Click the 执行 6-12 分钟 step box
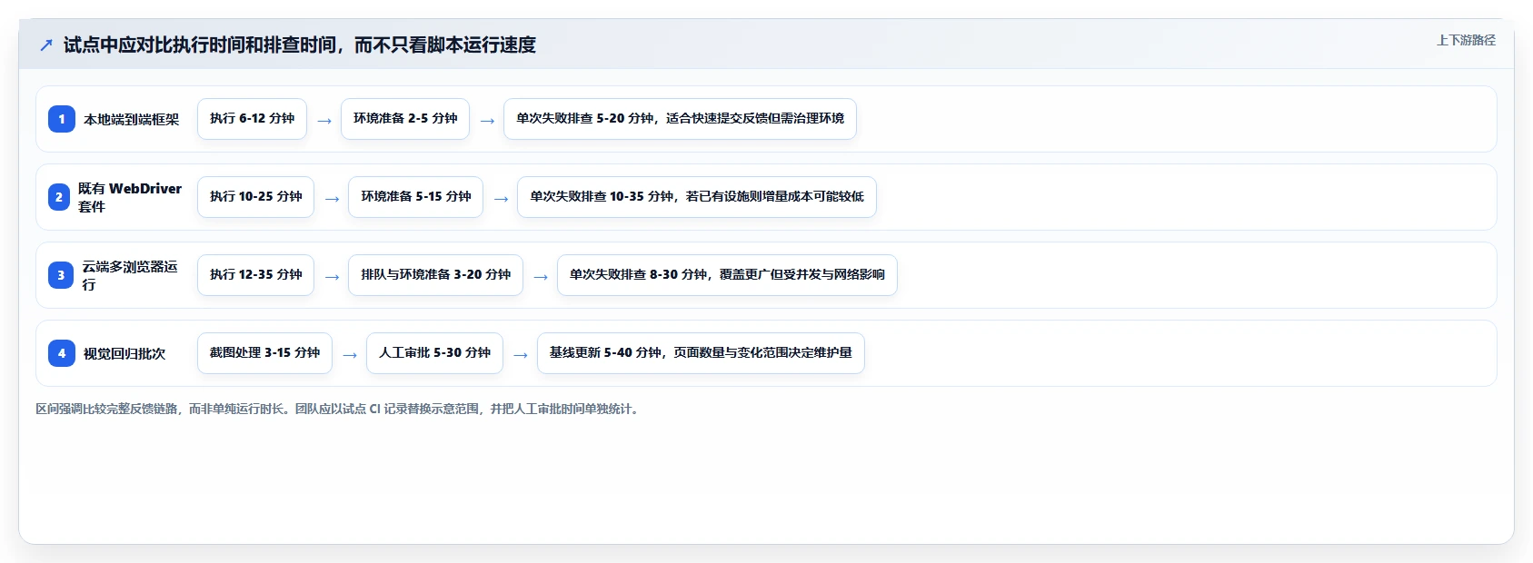Screen dimensions: 1533x563 coord(252,119)
